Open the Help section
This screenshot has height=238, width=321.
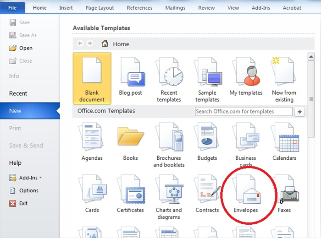[15, 163]
